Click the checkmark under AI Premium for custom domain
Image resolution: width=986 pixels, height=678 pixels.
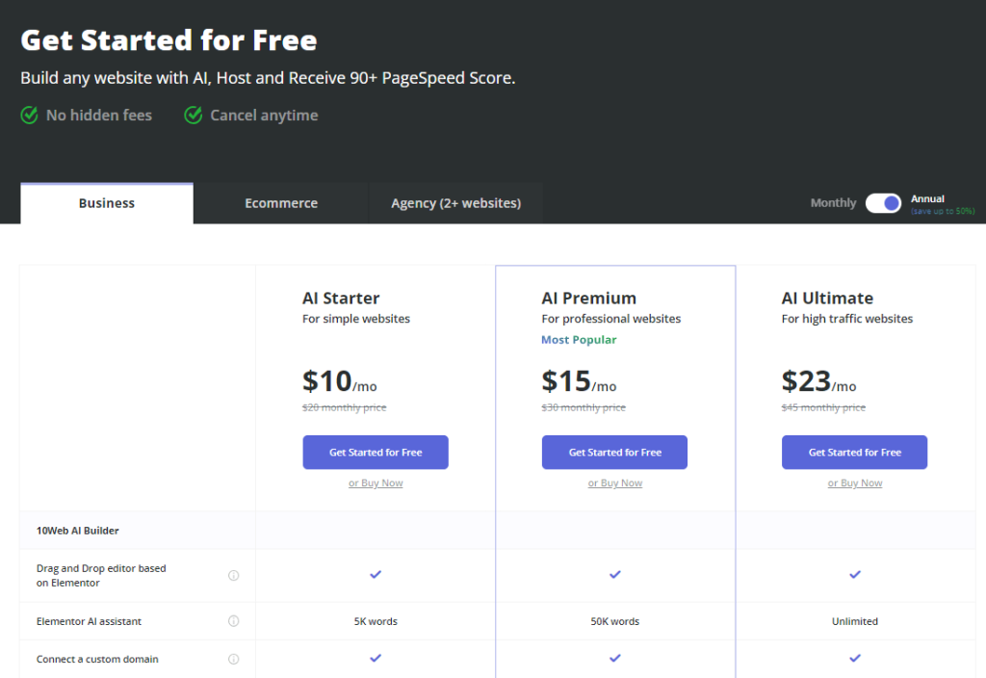[x=614, y=659]
